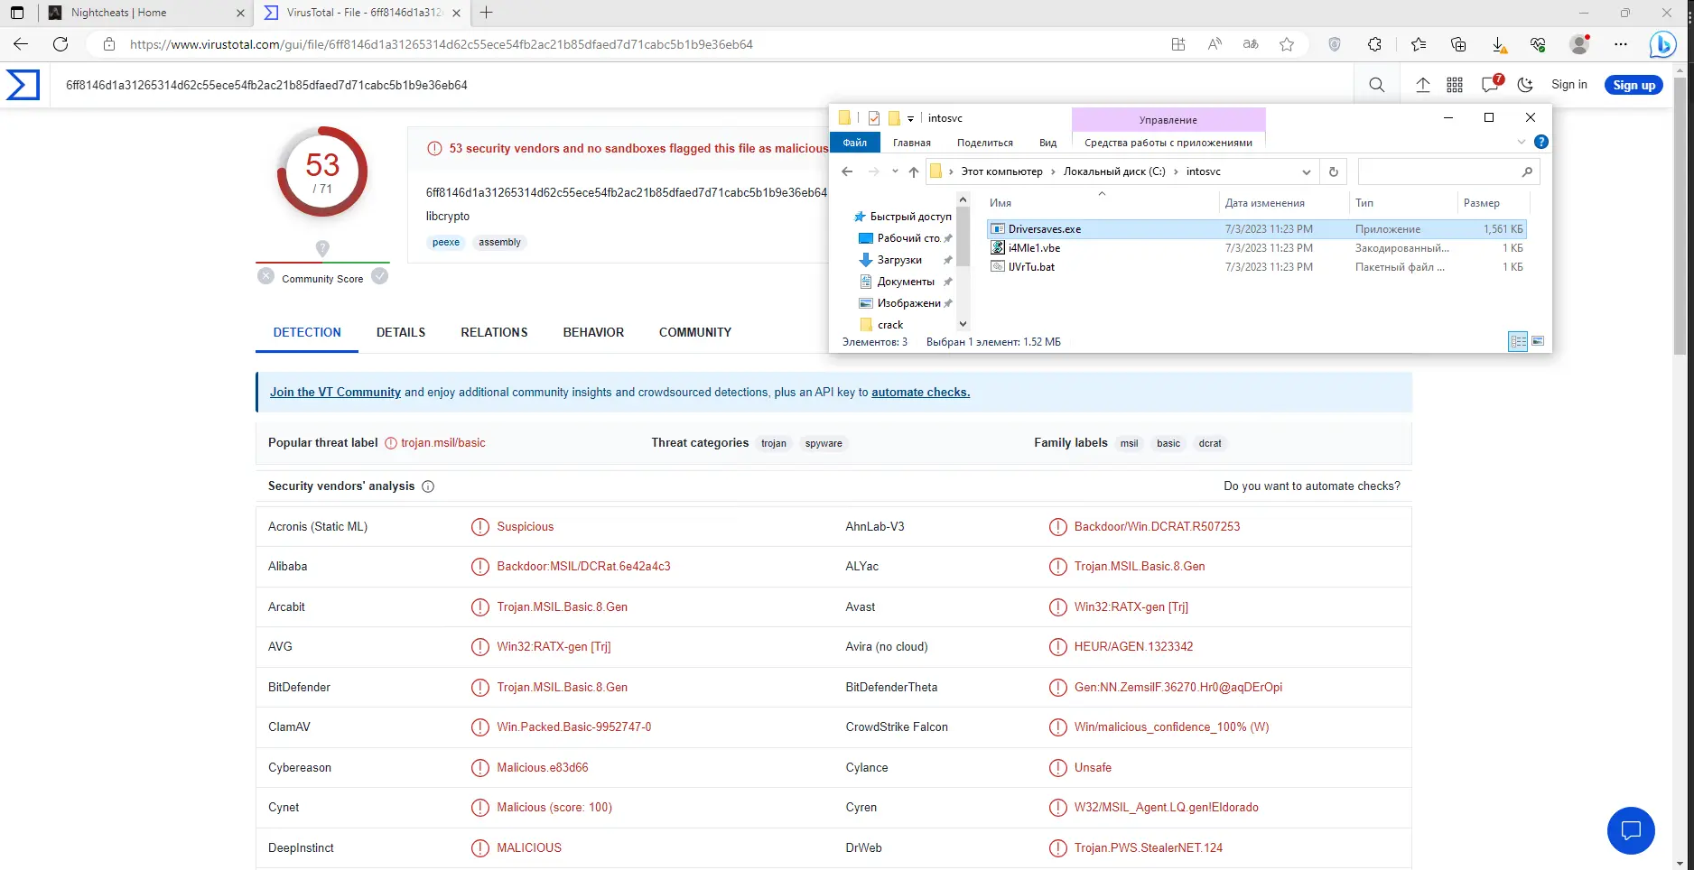Click the community score downvote X icon
Image resolution: width=1694 pixels, height=870 pixels.
click(265, 276)
